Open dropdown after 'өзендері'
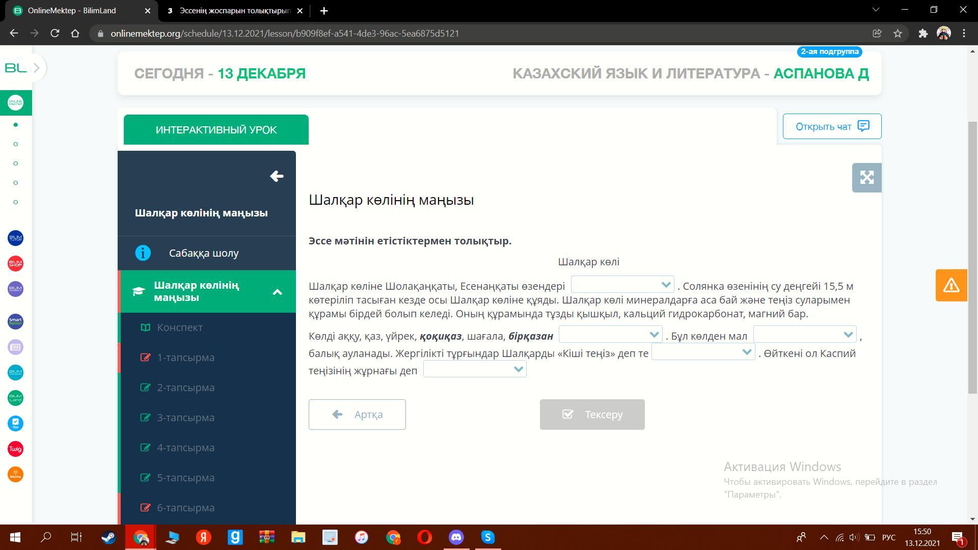The width and height of the screenshot is (978, 550). (x=622, y=285)
